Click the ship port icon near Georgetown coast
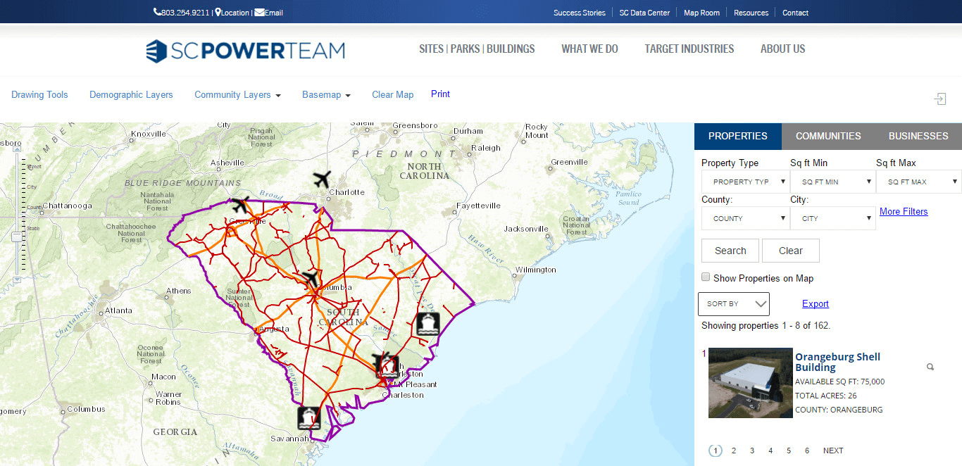 (428, 323)
